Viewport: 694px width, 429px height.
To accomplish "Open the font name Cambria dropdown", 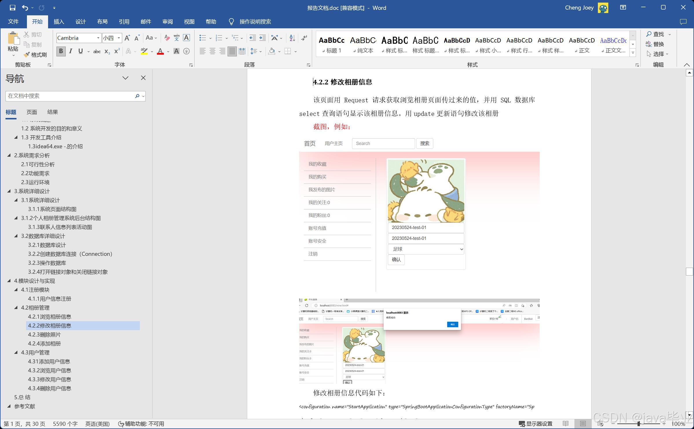I will tap(98, 38).
